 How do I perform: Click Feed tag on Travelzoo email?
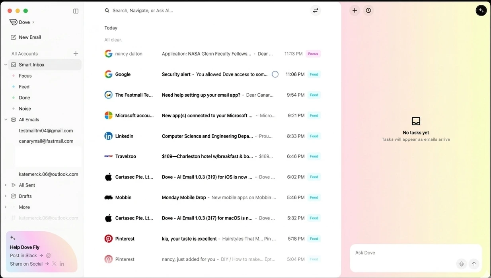(314, 156)
